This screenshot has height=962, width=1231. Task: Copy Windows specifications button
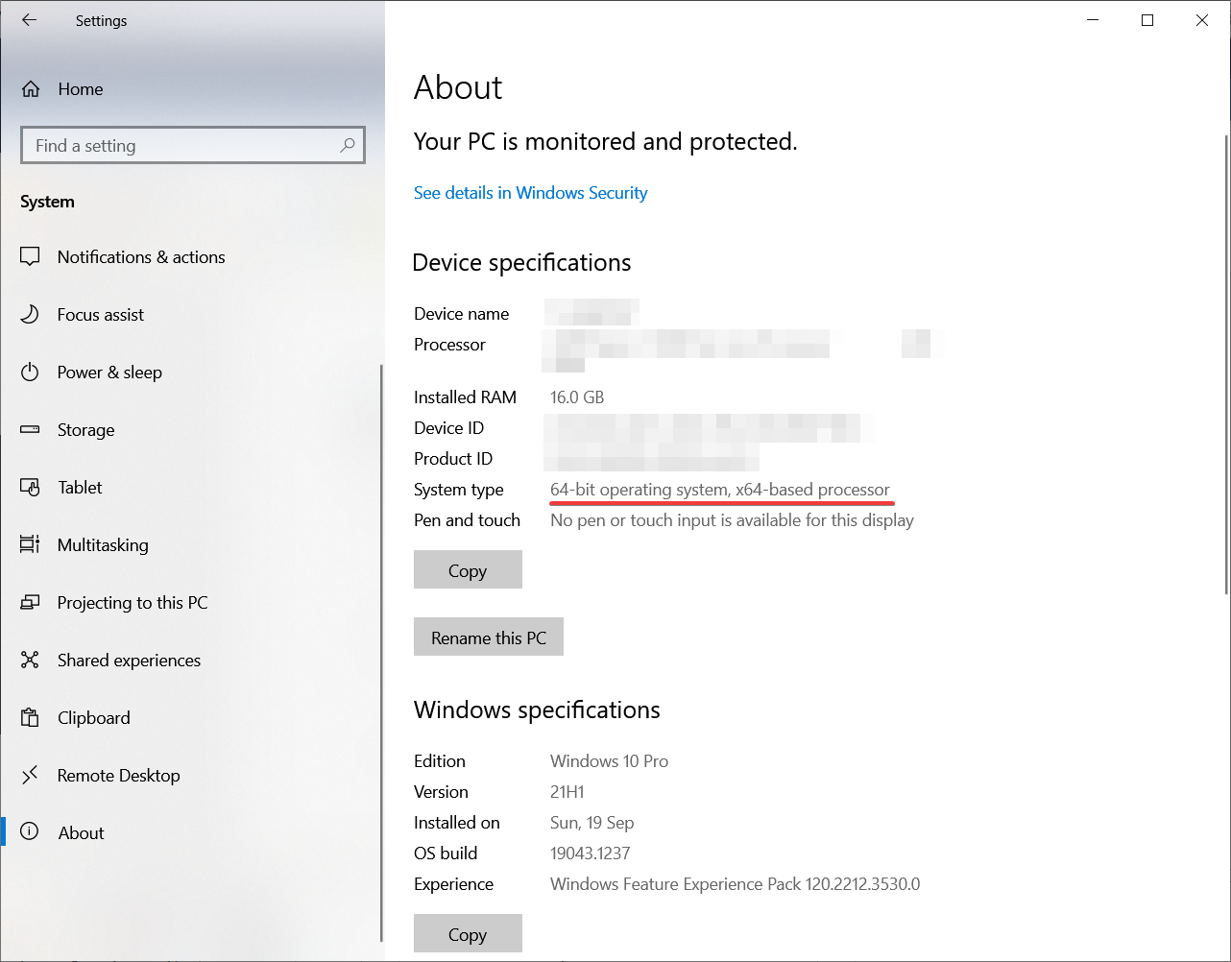[468, 933]
